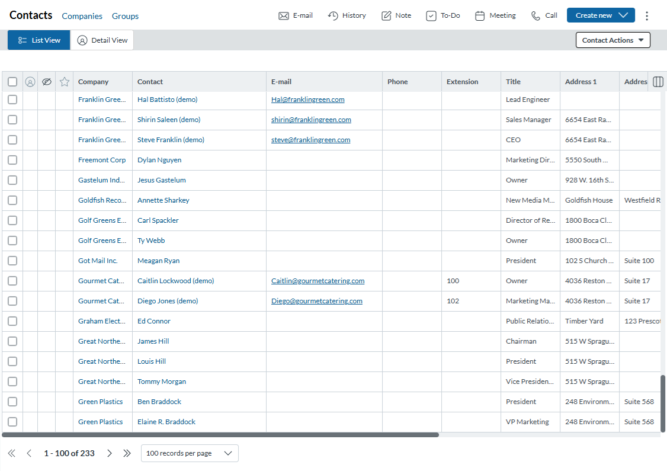Go to the previous page of records
Image resolution: width=667 pixels, height=471 pixels.
pos(29,453)
